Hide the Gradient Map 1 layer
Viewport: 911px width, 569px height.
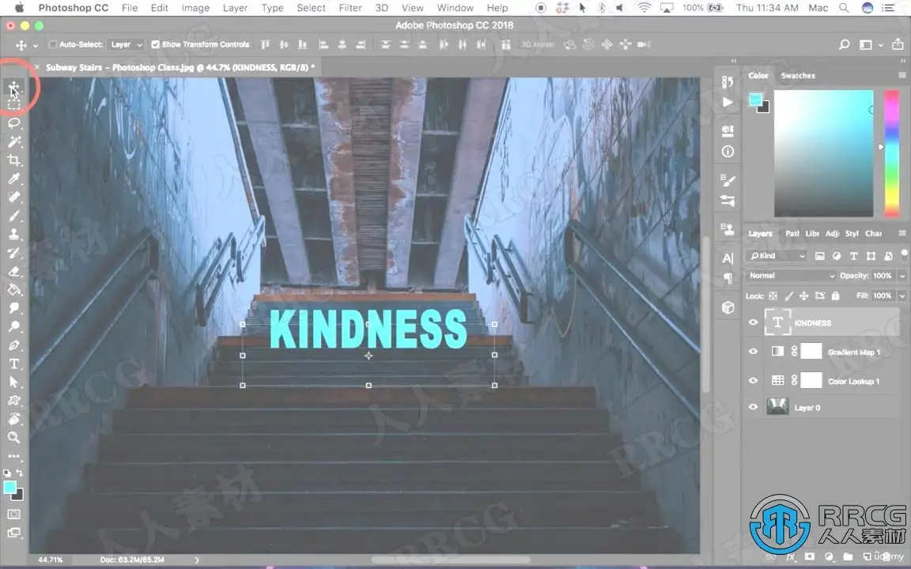pyautogui.click(x=753, y=352)
